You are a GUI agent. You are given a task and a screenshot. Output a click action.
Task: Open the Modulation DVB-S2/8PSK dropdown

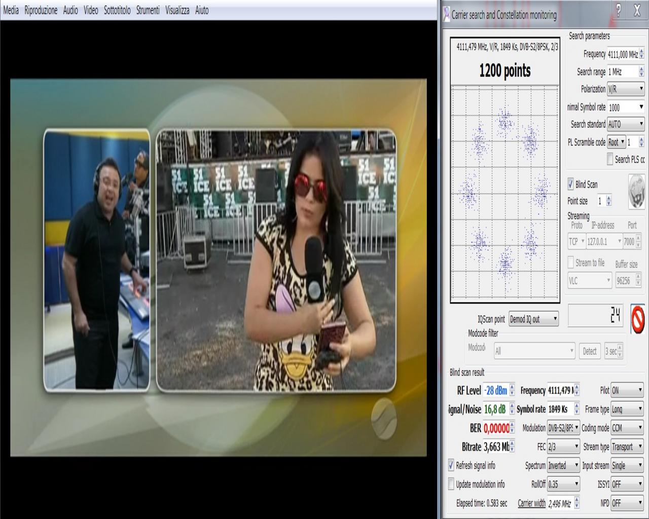tap(563, 428)
